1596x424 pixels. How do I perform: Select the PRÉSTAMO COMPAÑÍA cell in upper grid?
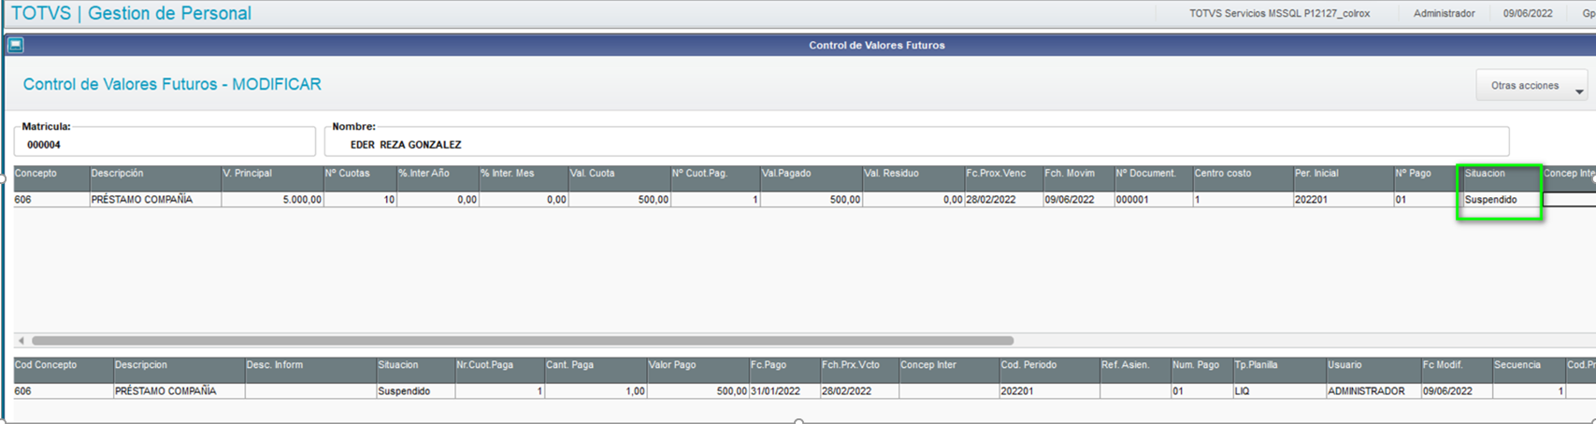pos(155,200)
